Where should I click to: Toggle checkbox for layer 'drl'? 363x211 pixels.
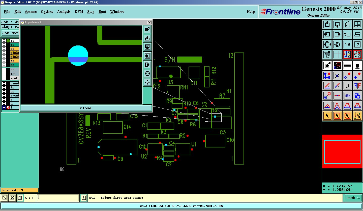click(4, 70)
